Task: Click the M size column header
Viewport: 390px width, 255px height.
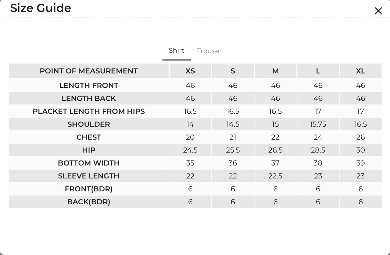Action: click(275, 71)
